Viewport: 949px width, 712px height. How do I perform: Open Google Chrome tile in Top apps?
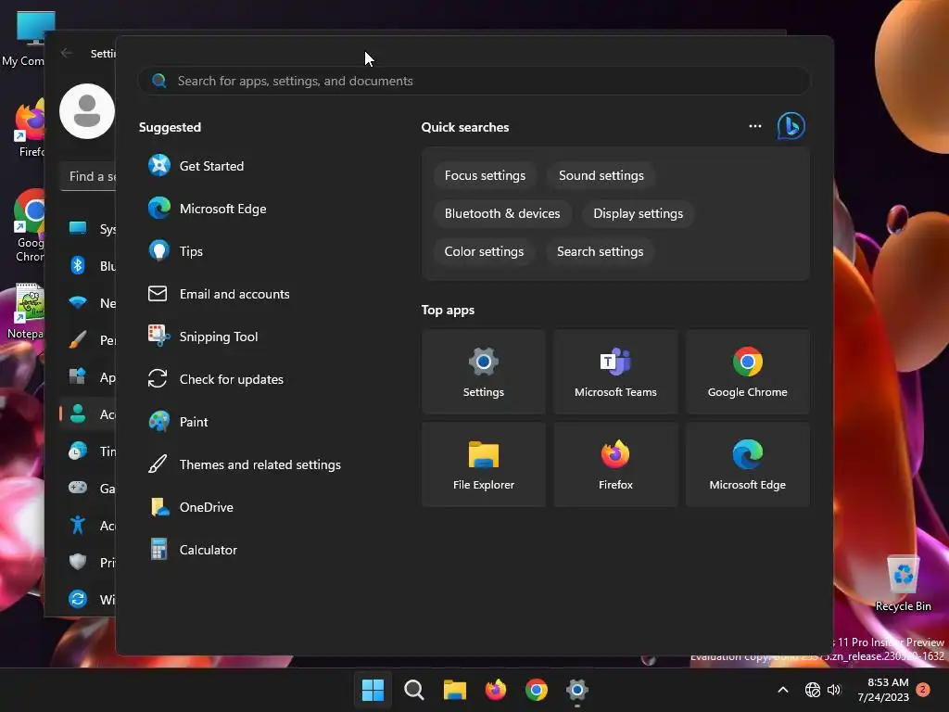[x=748, y=372]
